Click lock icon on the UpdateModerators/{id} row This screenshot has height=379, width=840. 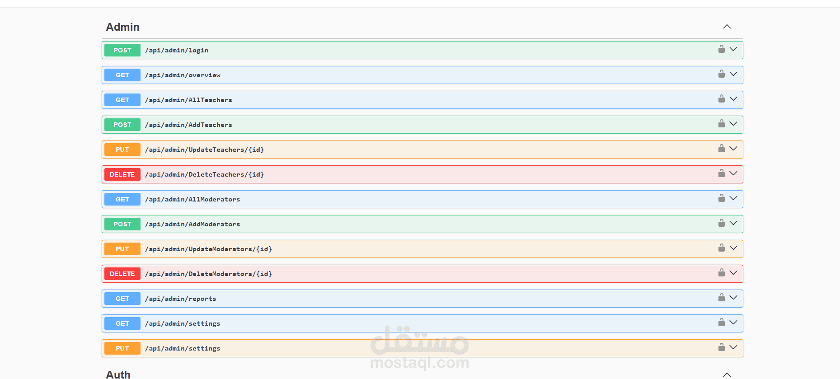(x=722, y=248)
